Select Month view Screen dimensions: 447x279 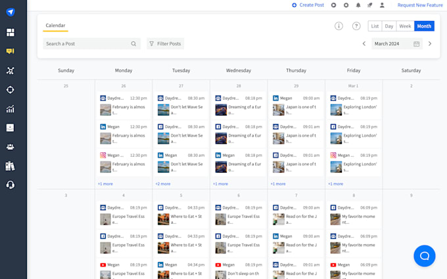[424, 26]
